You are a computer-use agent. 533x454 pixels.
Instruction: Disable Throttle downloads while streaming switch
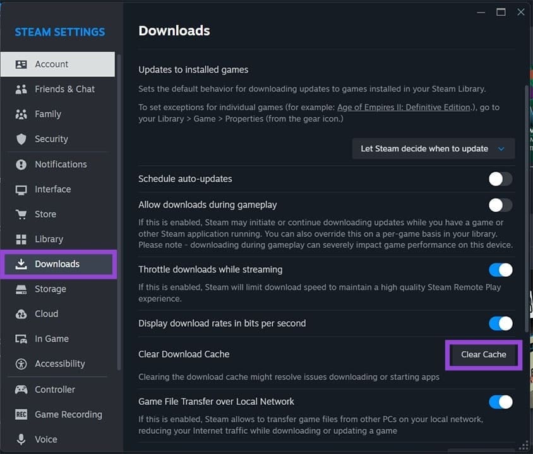tap(500, 270)
